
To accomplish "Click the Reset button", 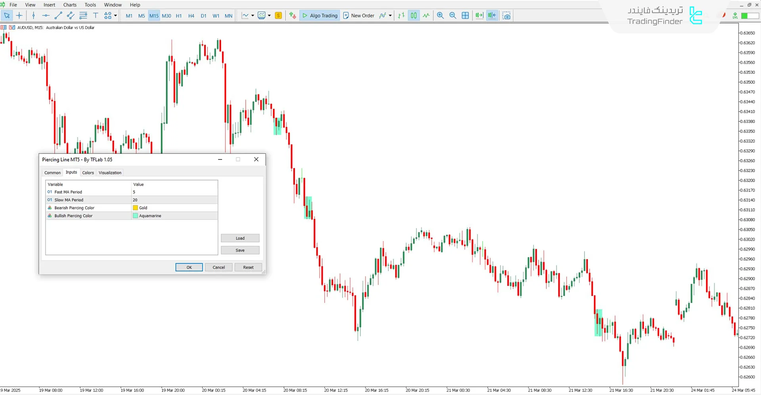I will click(x=248, y=267).
